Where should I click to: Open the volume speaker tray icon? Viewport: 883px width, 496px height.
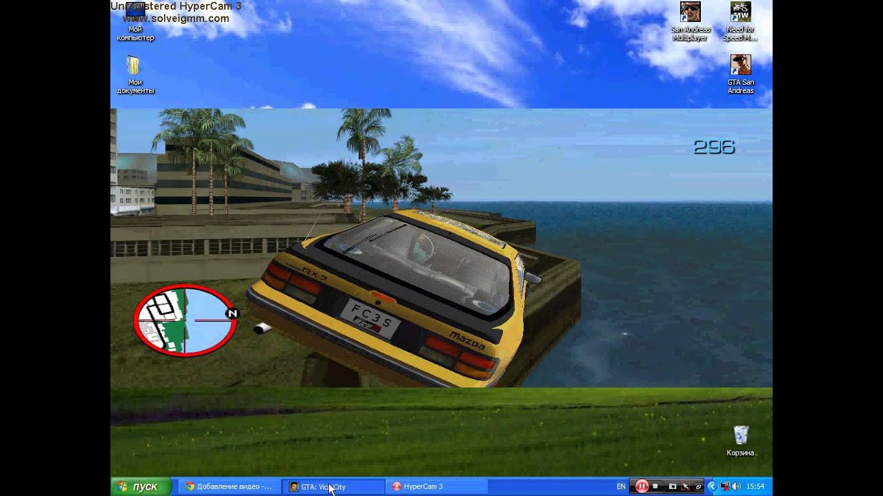coord(735,486)
